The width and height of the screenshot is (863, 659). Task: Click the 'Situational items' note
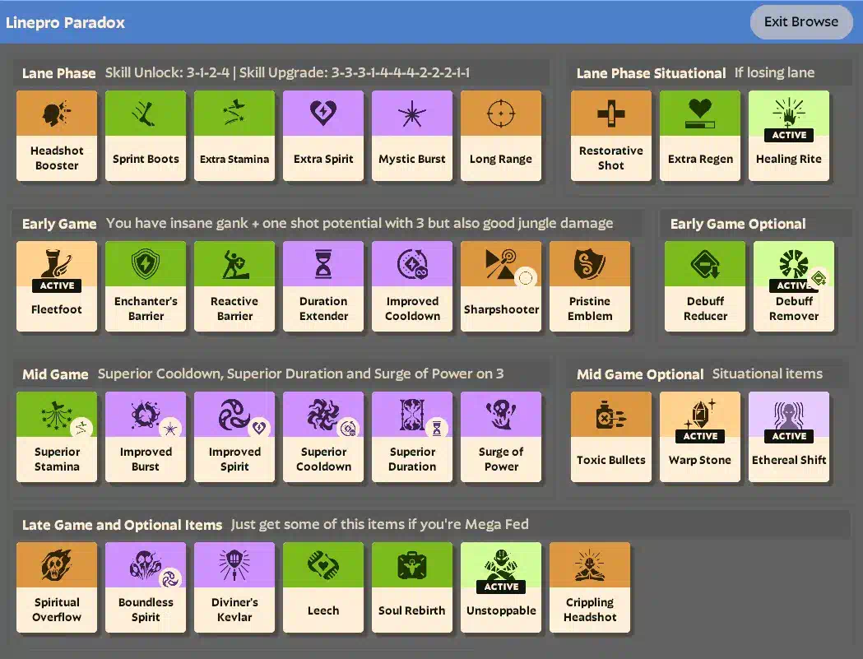768,374
